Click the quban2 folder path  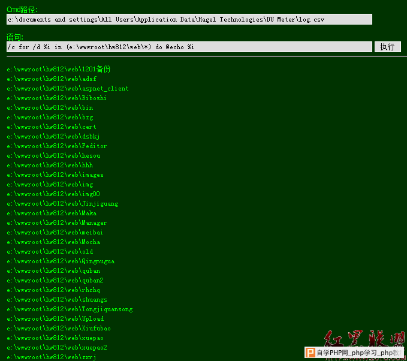coord(55,281)
